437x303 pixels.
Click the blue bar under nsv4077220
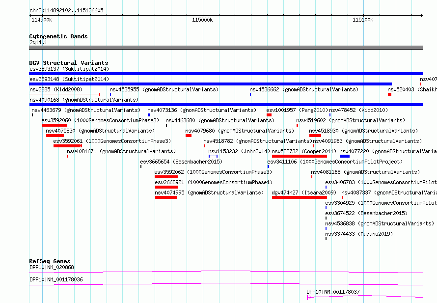(345, 156)
